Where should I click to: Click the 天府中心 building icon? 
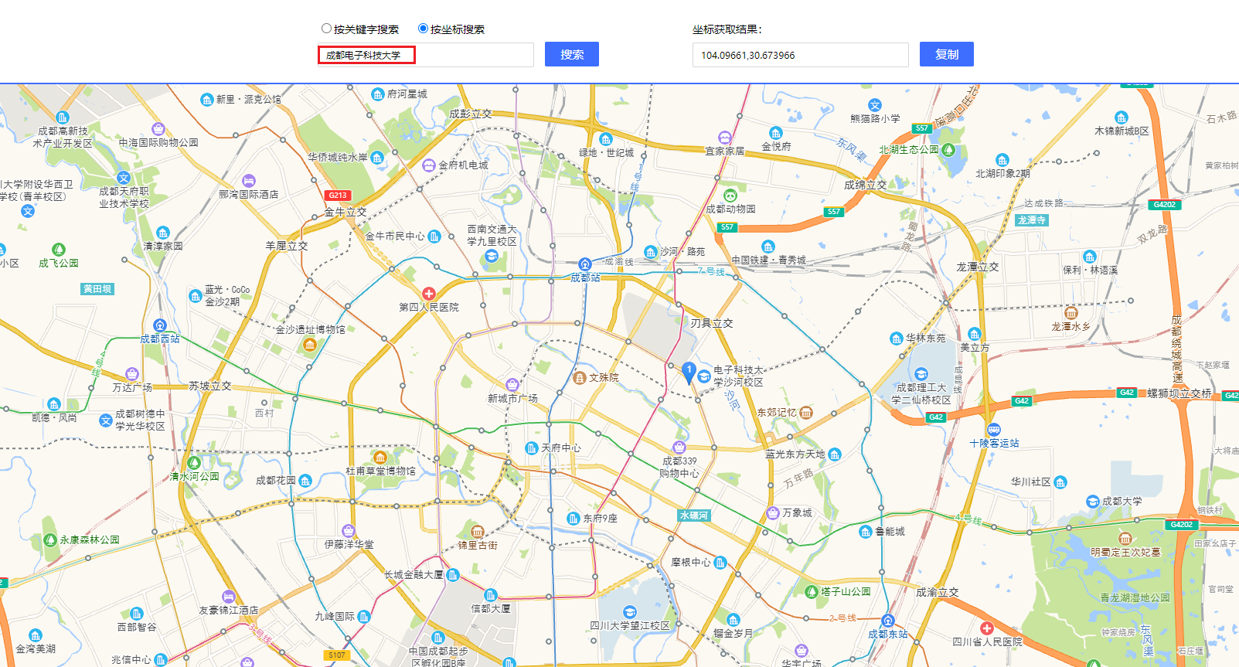point(532,448)
